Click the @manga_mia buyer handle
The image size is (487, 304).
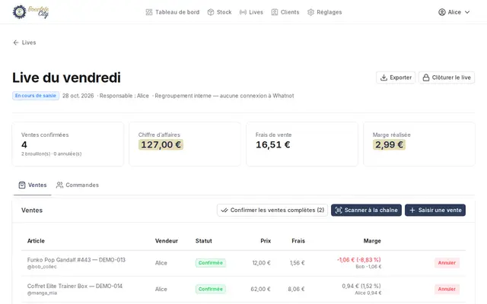(x=42, y=293)
